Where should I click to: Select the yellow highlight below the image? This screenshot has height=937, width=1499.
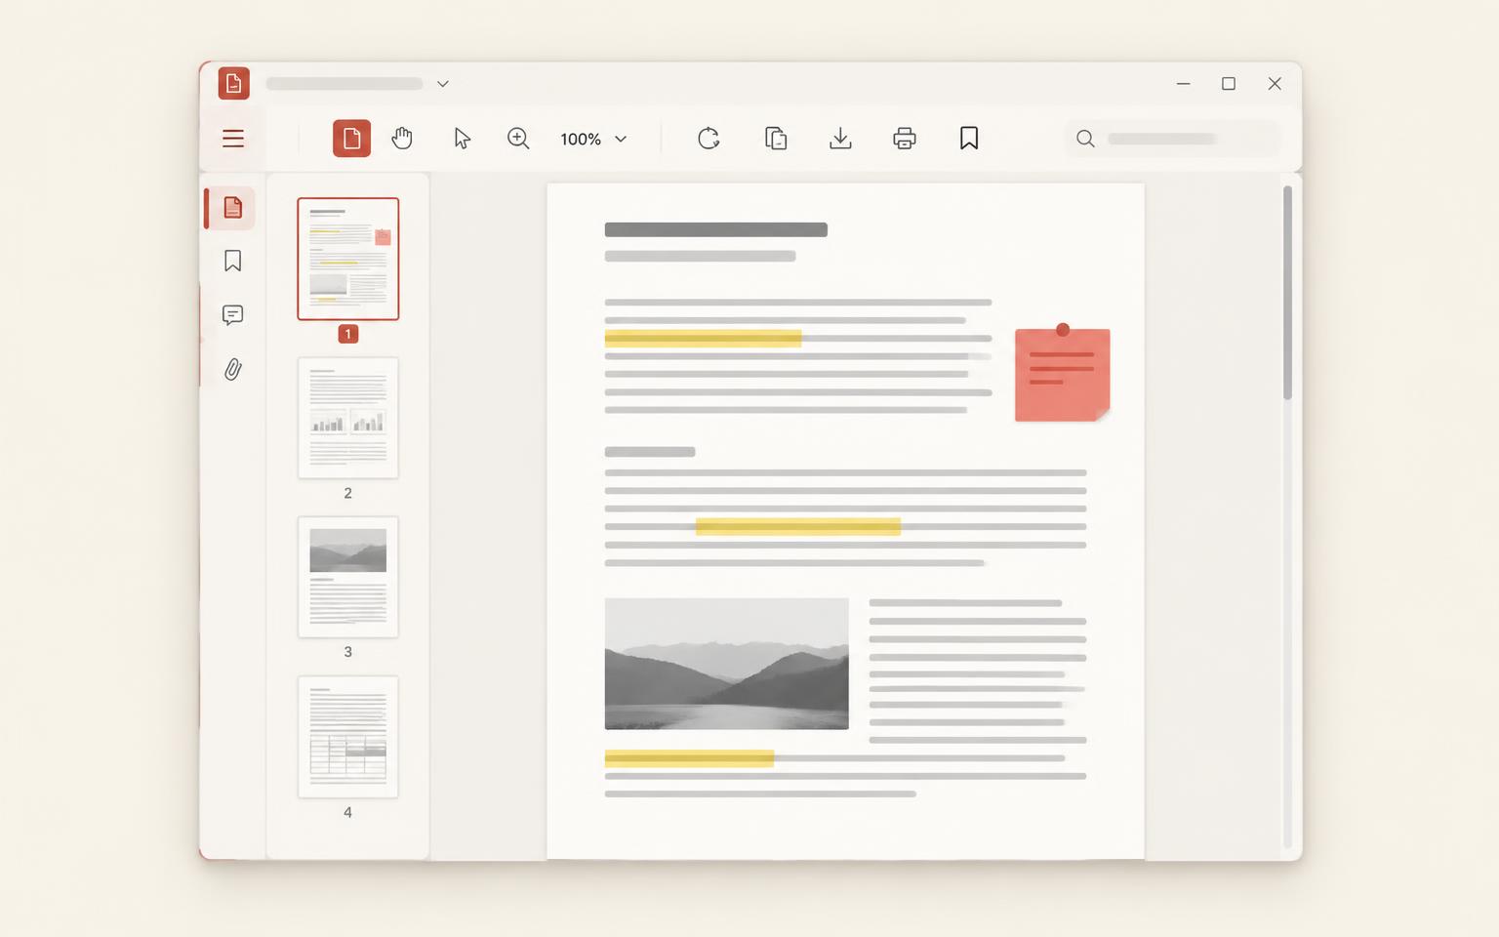click(x=689, y=758)
